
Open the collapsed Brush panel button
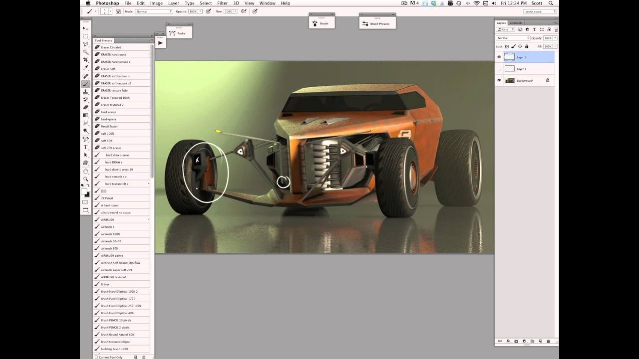321,23
